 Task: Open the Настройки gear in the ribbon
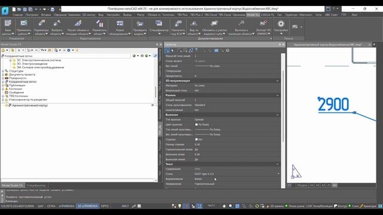pos(281,27)
